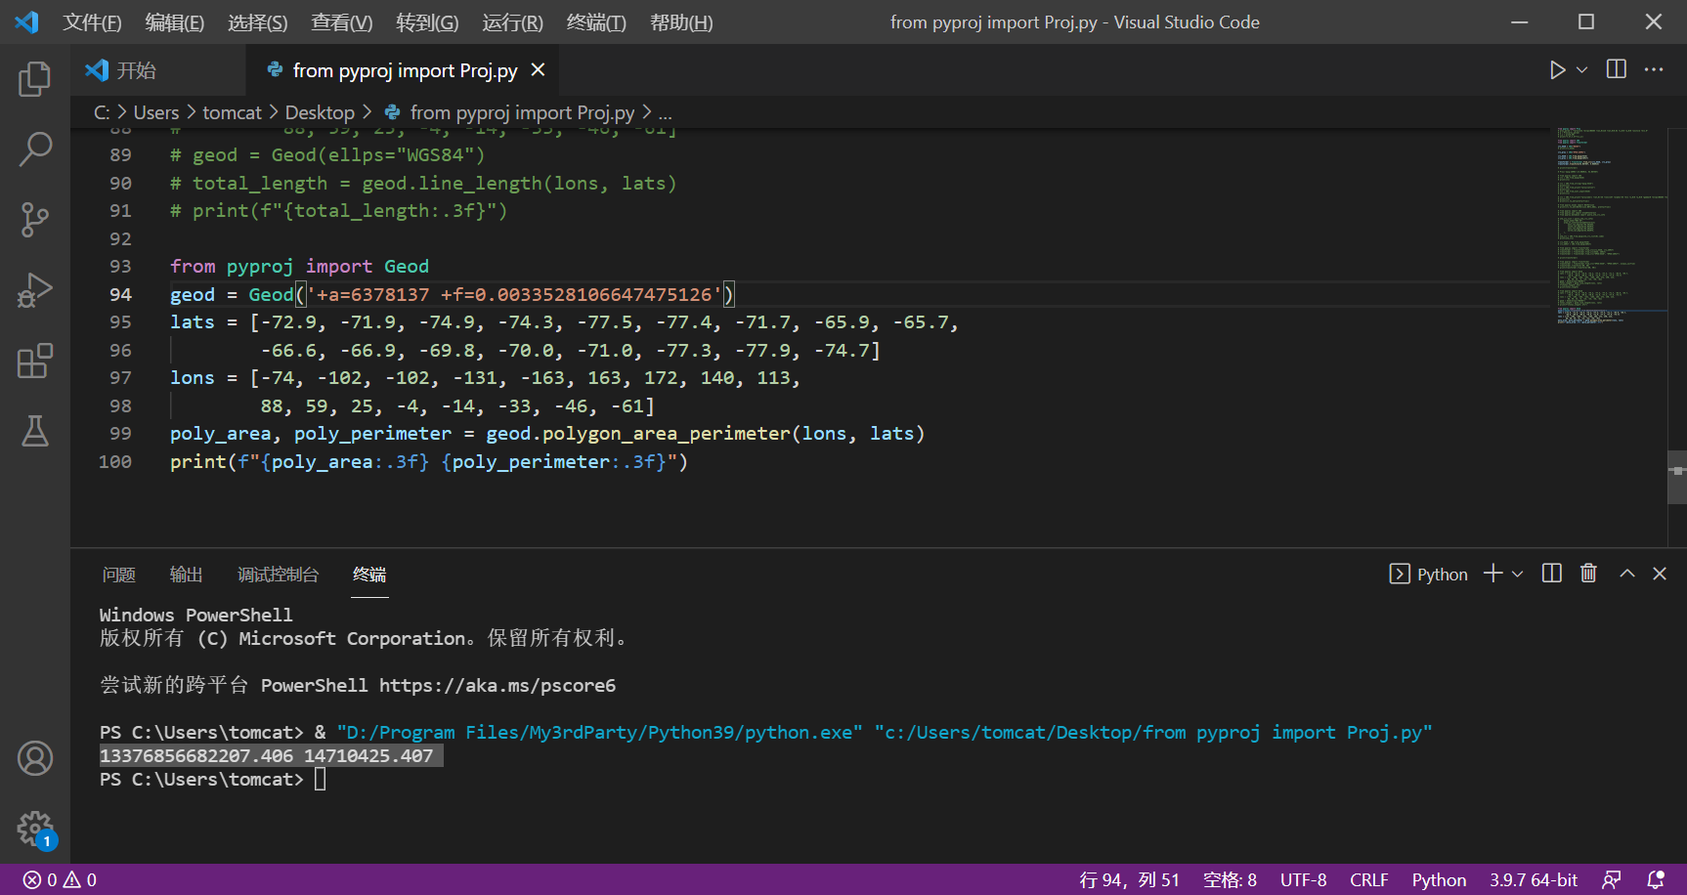Close the from pyproj import Proj.py tab
Image resolution: width=1687 pixels, height=895 pixels.
pos(538,70)
